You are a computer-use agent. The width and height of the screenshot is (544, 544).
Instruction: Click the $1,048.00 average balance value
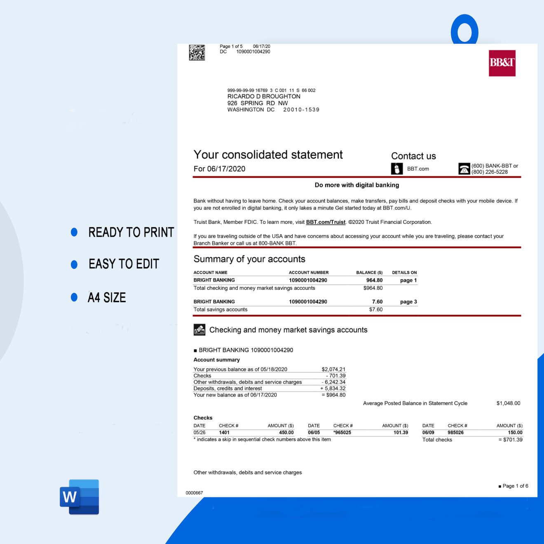[508, 403]
